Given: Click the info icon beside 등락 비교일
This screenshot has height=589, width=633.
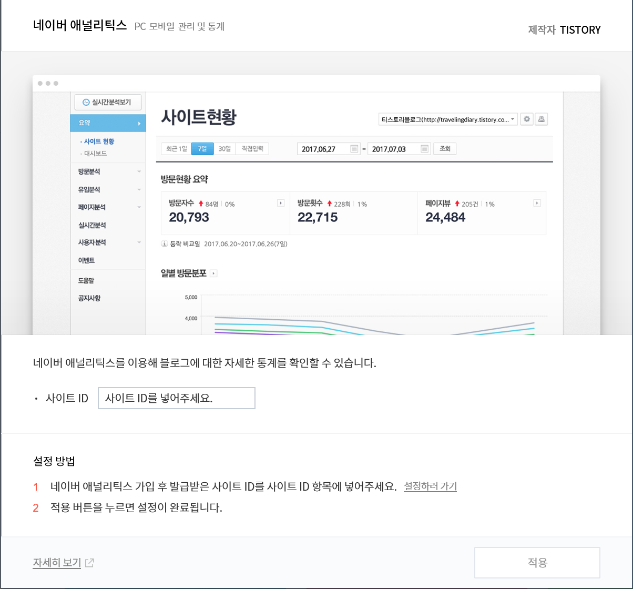Looking at the screenshot, I should pos(165,244).
